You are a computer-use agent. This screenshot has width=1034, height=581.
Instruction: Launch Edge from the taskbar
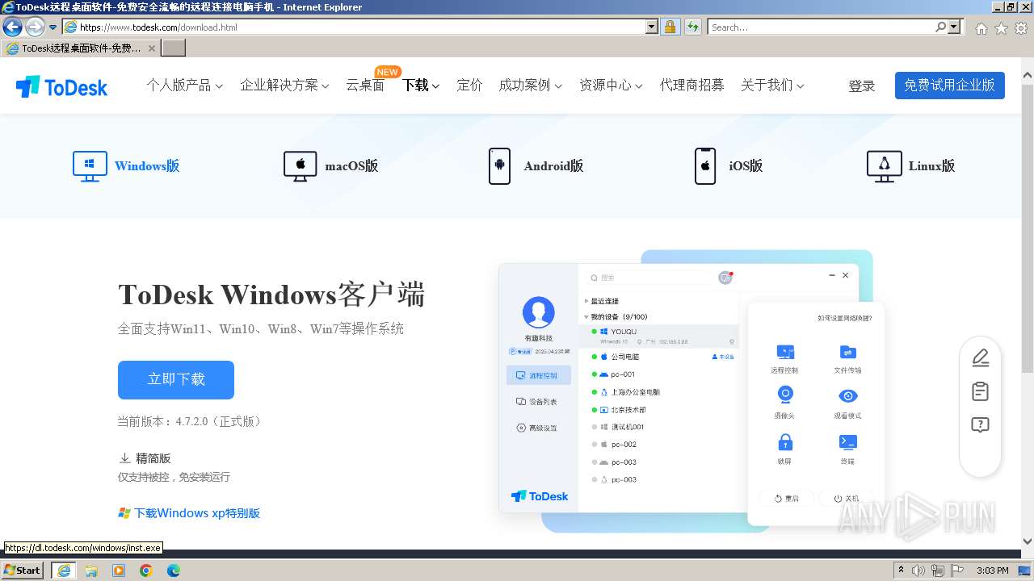174,571
